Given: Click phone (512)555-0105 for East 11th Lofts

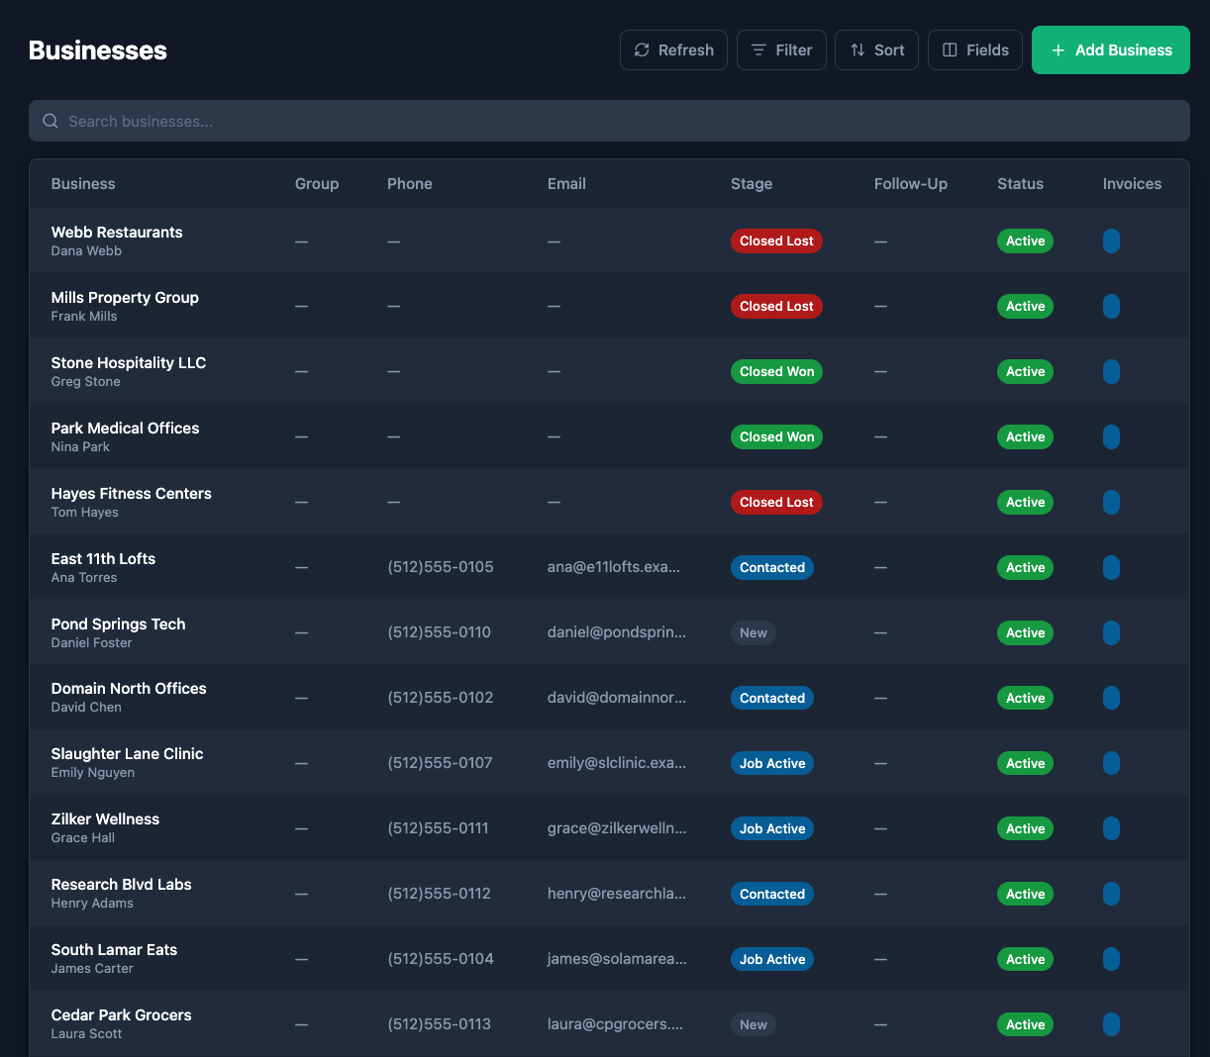Looking at the screenshot, I should 441,567.
